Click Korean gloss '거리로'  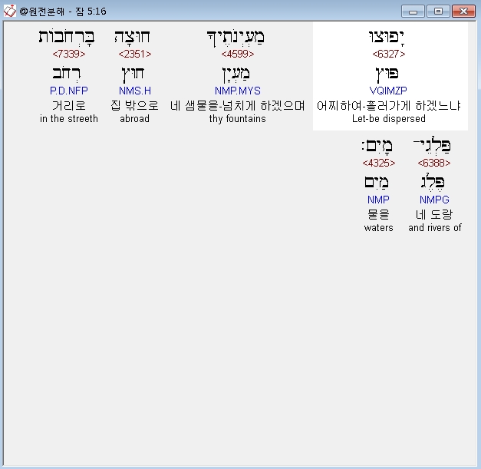69,106
